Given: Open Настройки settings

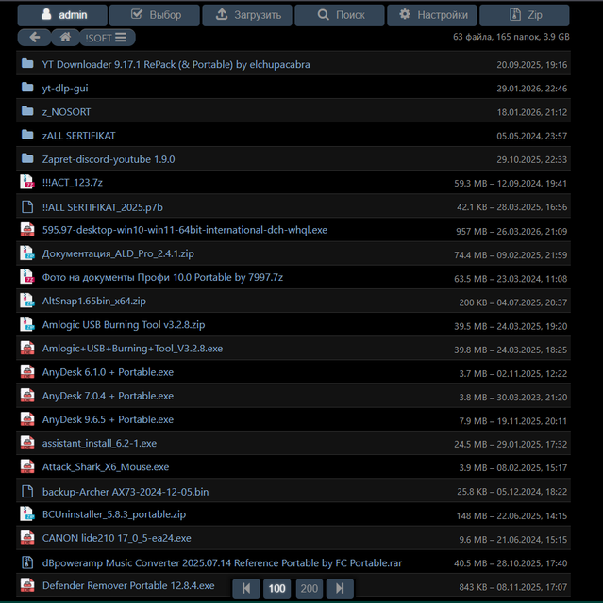Looking at the screenshot, I should pyautogui.click(x=432, y=15).
